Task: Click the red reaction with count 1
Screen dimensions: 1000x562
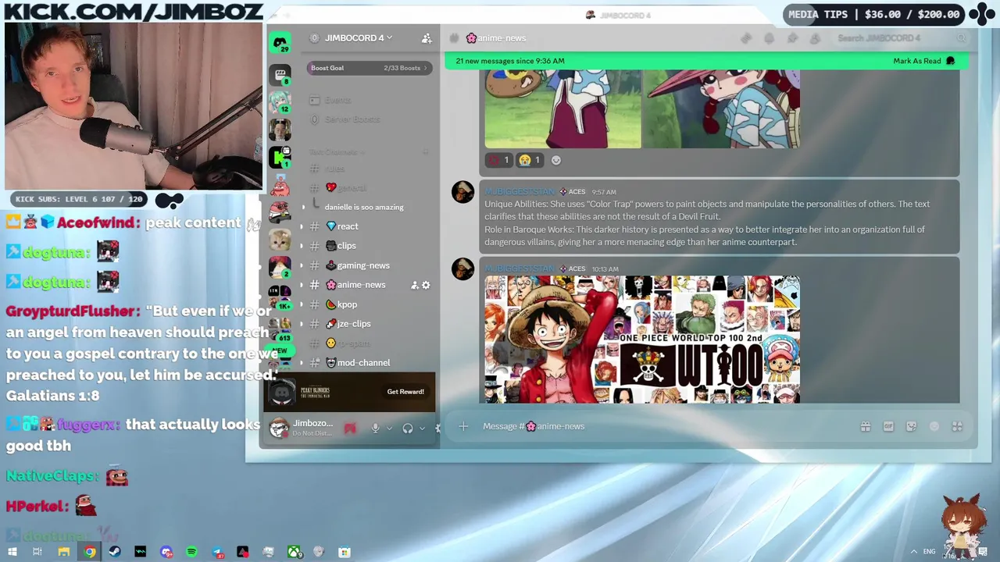Action: coord(498,160)
